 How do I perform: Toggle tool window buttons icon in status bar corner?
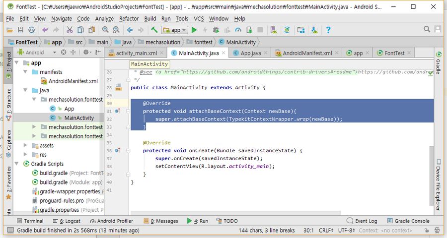(10, 230)
